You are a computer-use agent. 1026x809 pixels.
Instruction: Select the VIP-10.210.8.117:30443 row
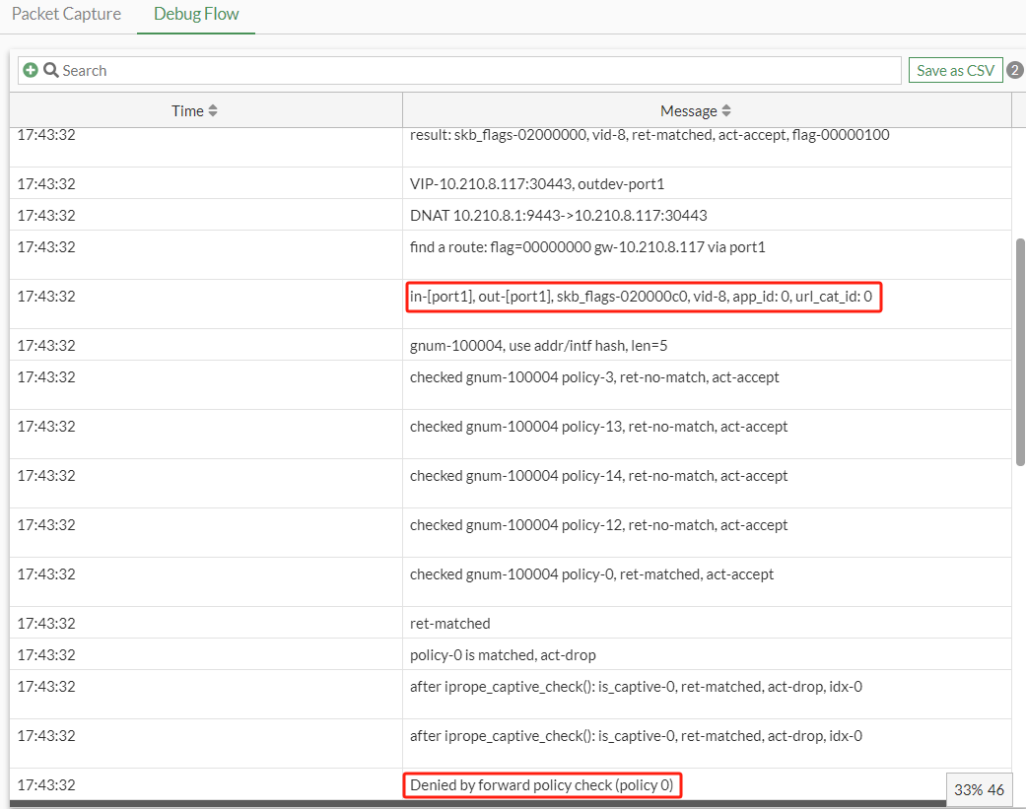[537, 184]
